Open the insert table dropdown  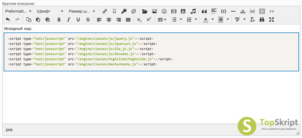tap(162, 20)
